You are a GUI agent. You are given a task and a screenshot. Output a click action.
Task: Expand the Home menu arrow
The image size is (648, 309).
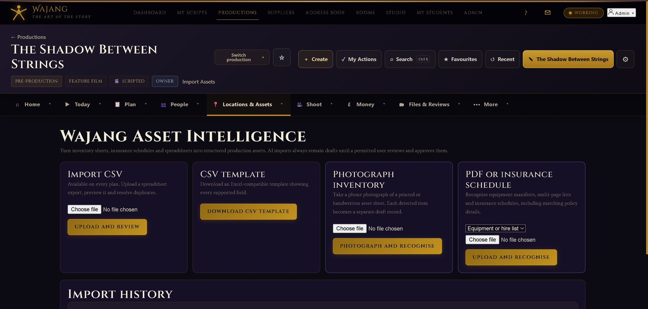click(x=50, y=104)
